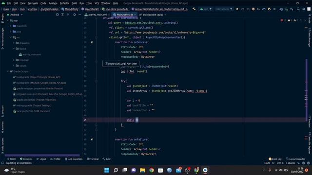Open the SDK Manager toolbar icon
Viewport: 312px width, 175px height.
point(292,9)
